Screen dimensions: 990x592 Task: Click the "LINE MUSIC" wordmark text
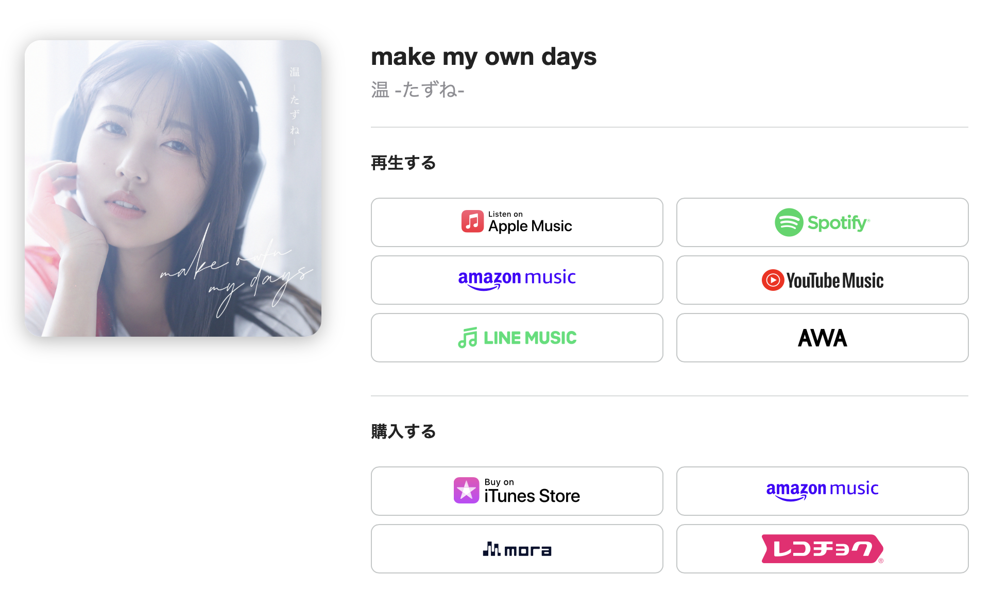coord(530,338)
